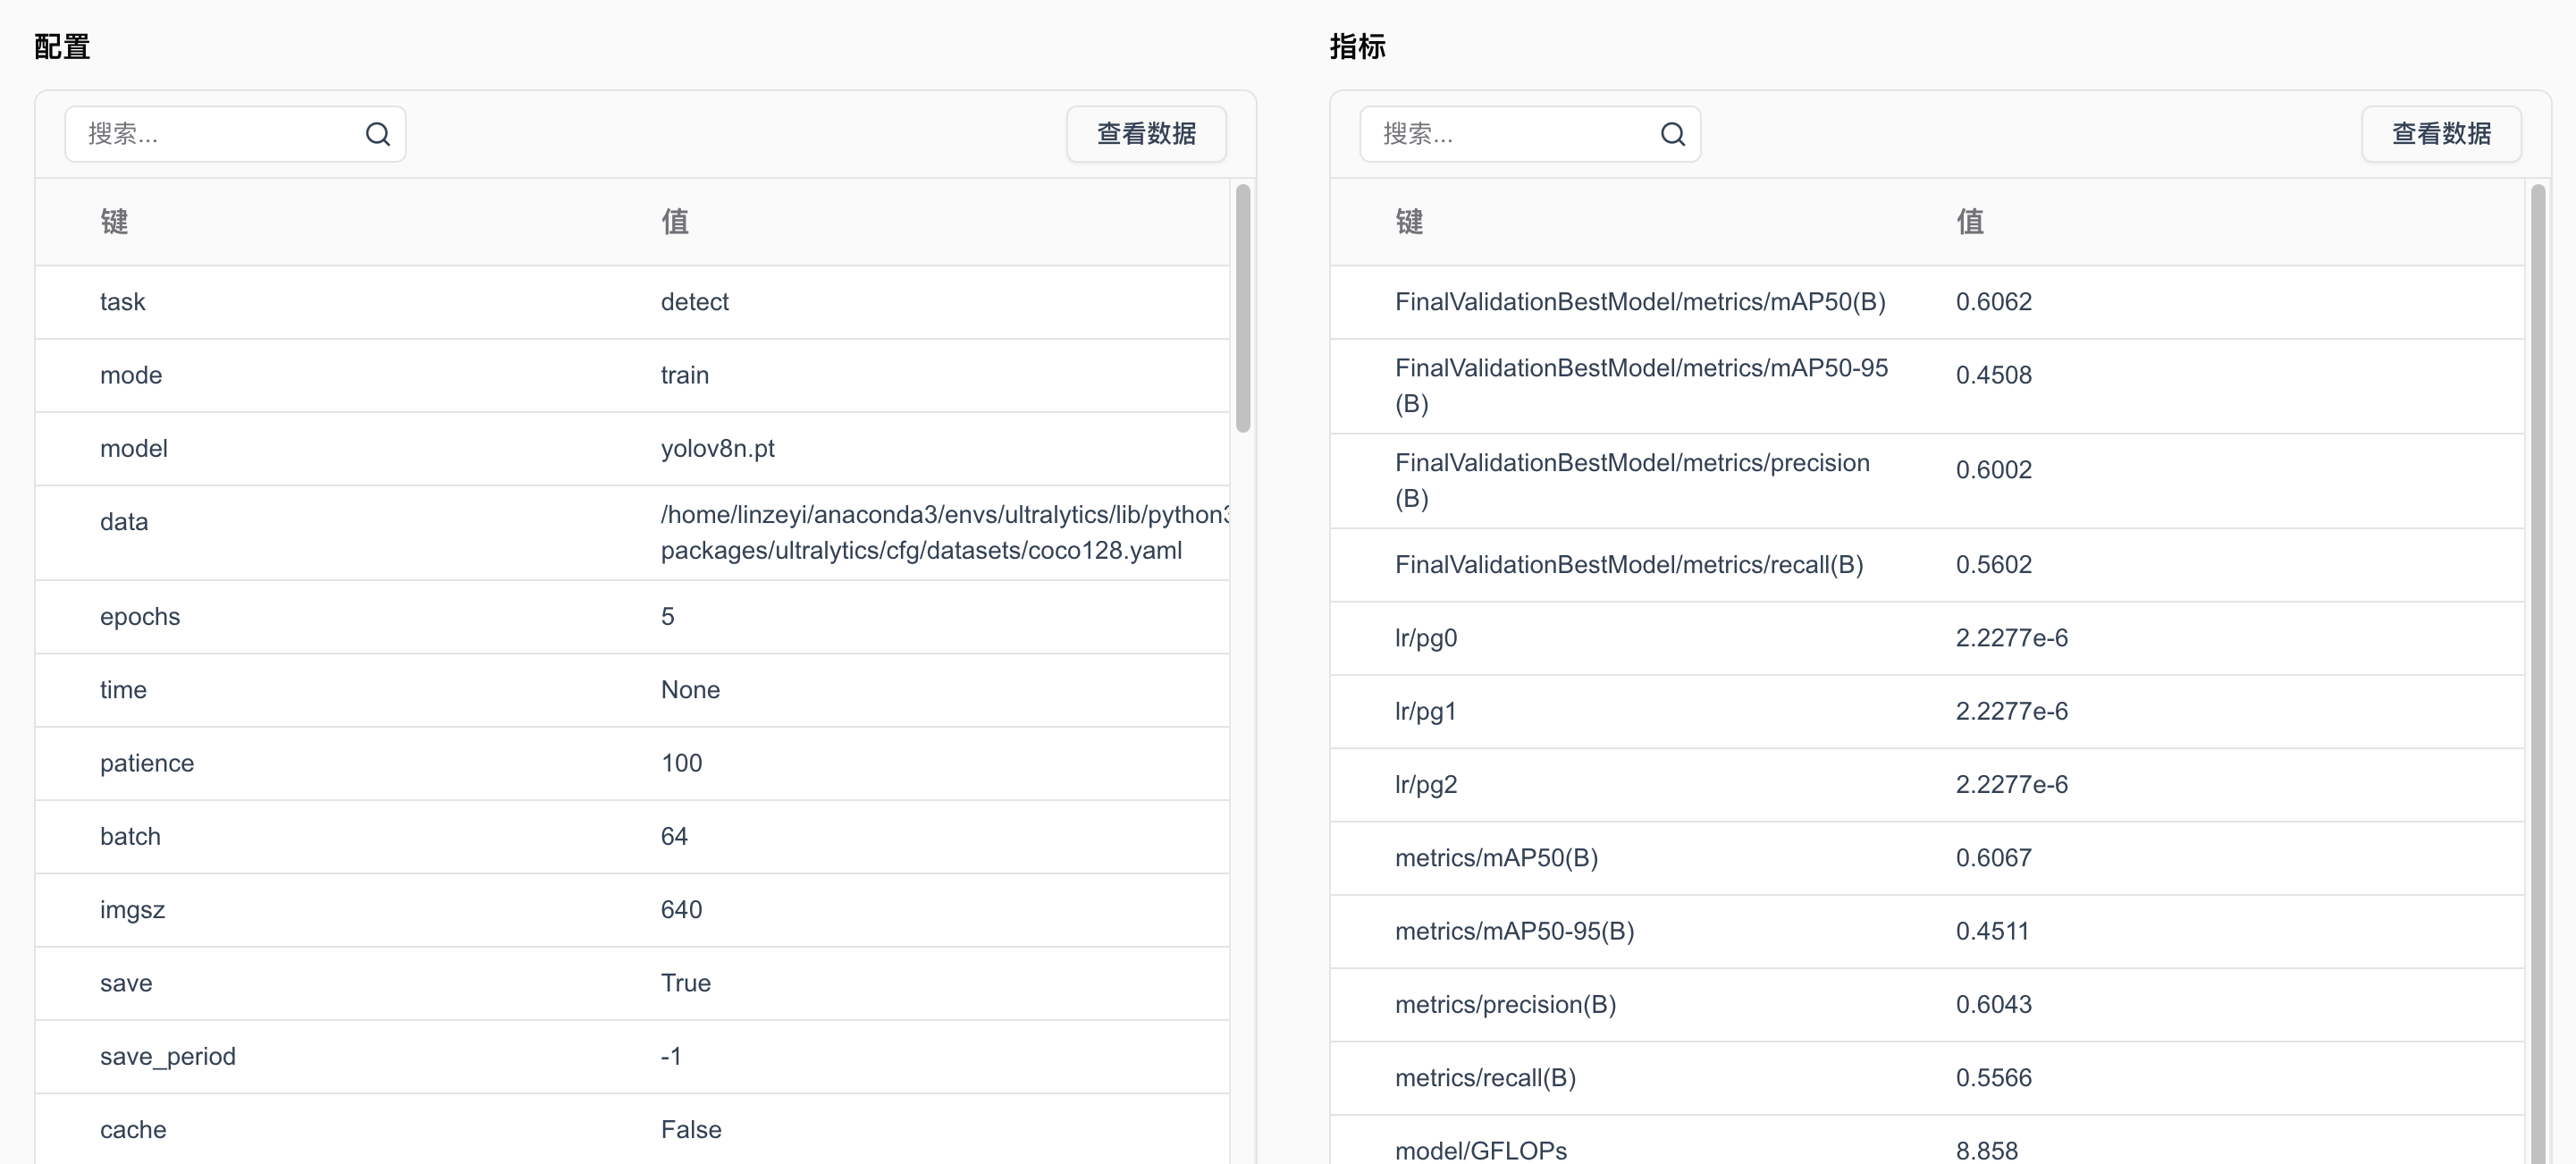The width and height of the screenshot is (2576, 1164).
Task: Click the 值 column header in 指标 table
Action: click(1970, 222)
